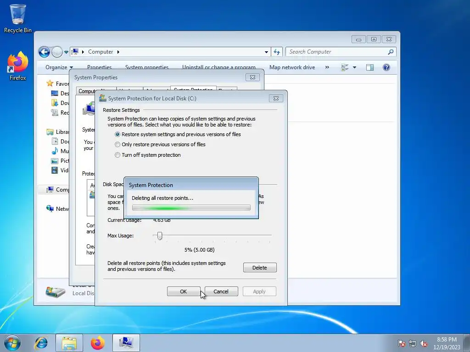Select Only restore previous versions of files
The image size is (470, 352).
pyautogui.click(x=160, y=144)
